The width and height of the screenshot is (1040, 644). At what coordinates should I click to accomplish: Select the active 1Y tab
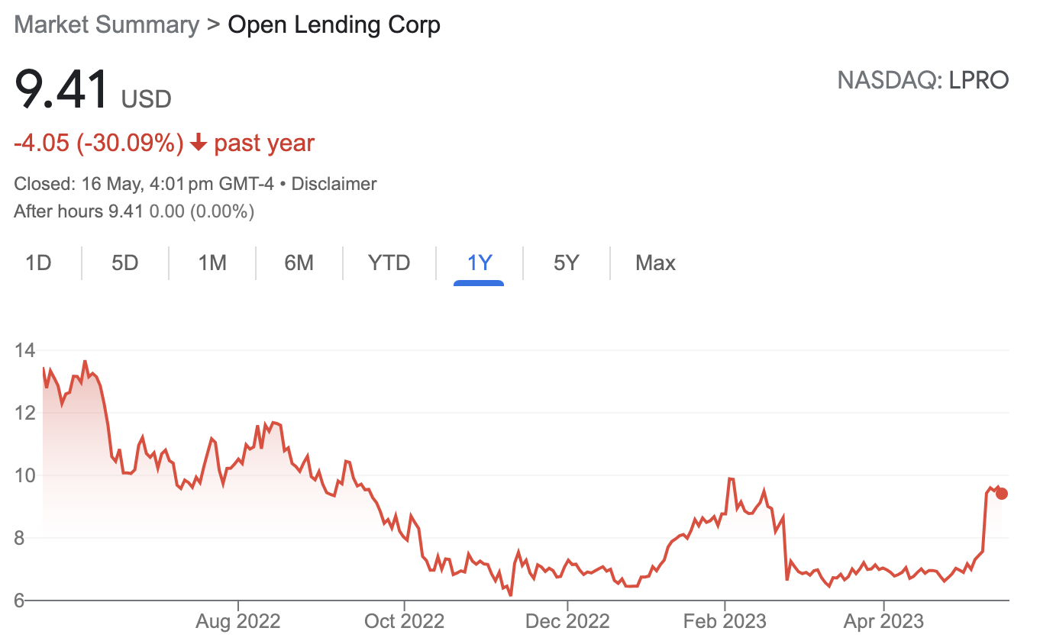point(479,263)
